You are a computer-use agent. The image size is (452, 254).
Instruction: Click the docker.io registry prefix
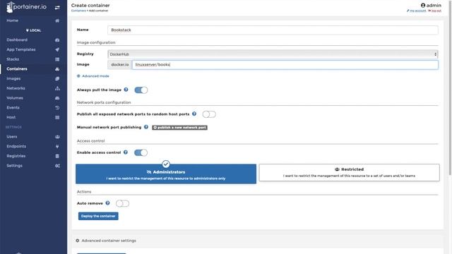120,65
